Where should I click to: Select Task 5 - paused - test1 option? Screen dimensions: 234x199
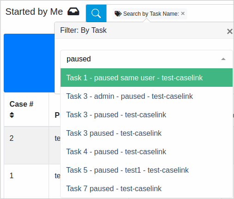click(147, 170)
